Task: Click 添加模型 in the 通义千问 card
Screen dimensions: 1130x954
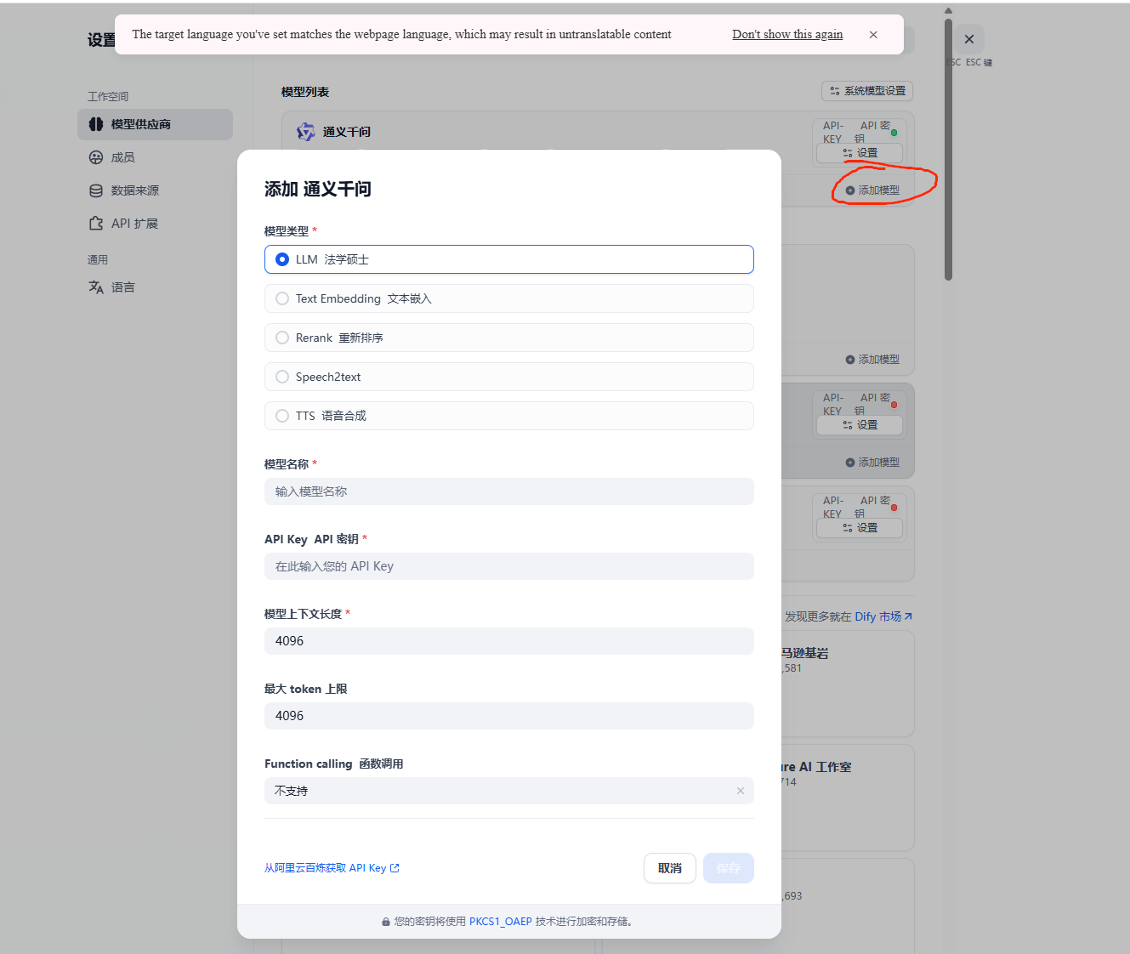Action: pos(872,190)
